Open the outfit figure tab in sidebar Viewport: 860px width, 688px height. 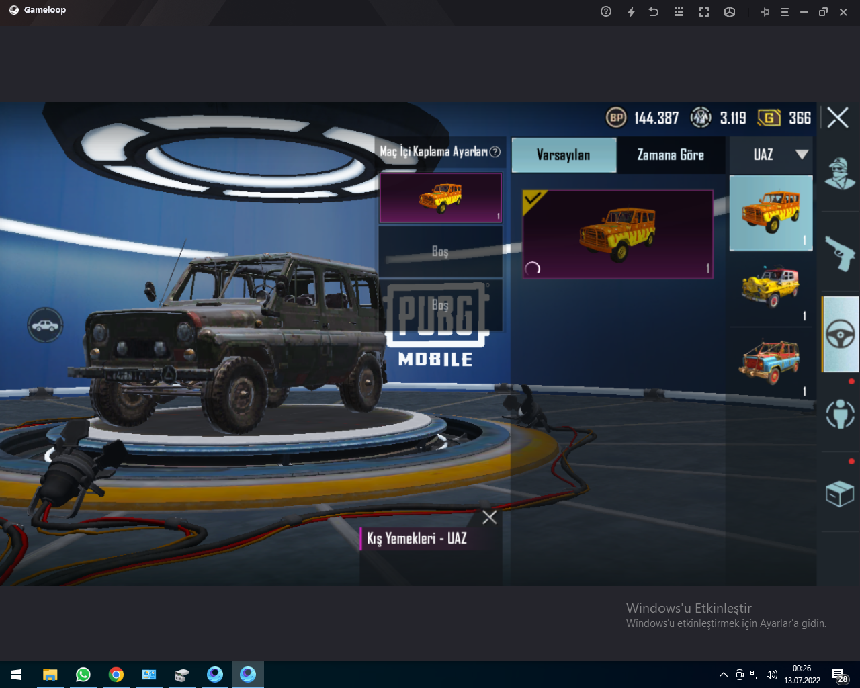[840, 414]
